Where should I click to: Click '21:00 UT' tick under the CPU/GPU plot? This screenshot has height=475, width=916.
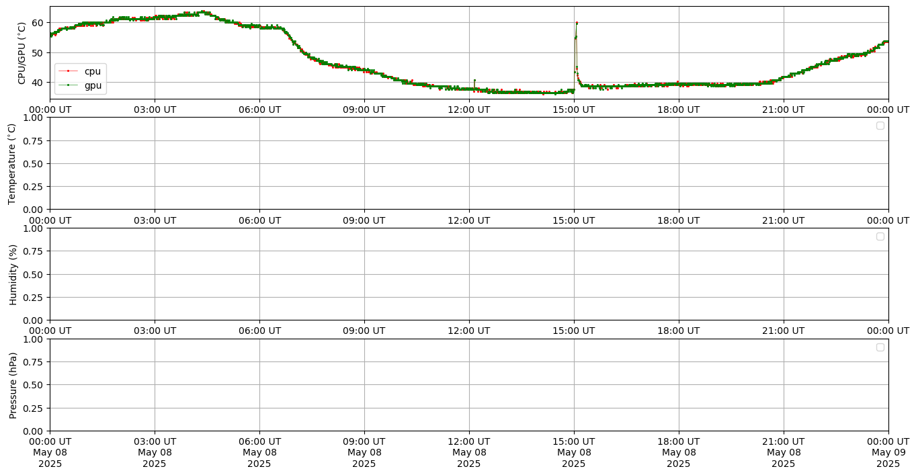(x=784, y=110)
